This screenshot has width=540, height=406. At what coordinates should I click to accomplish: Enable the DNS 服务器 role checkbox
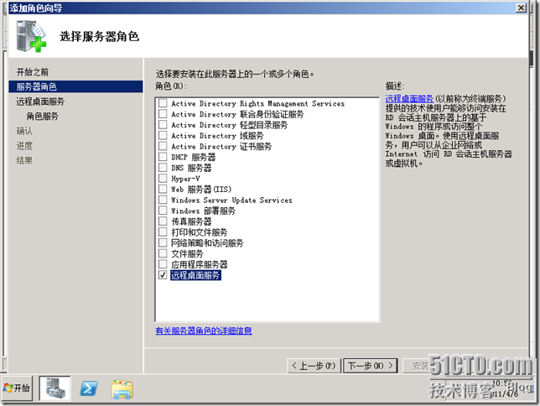(163, 168)
